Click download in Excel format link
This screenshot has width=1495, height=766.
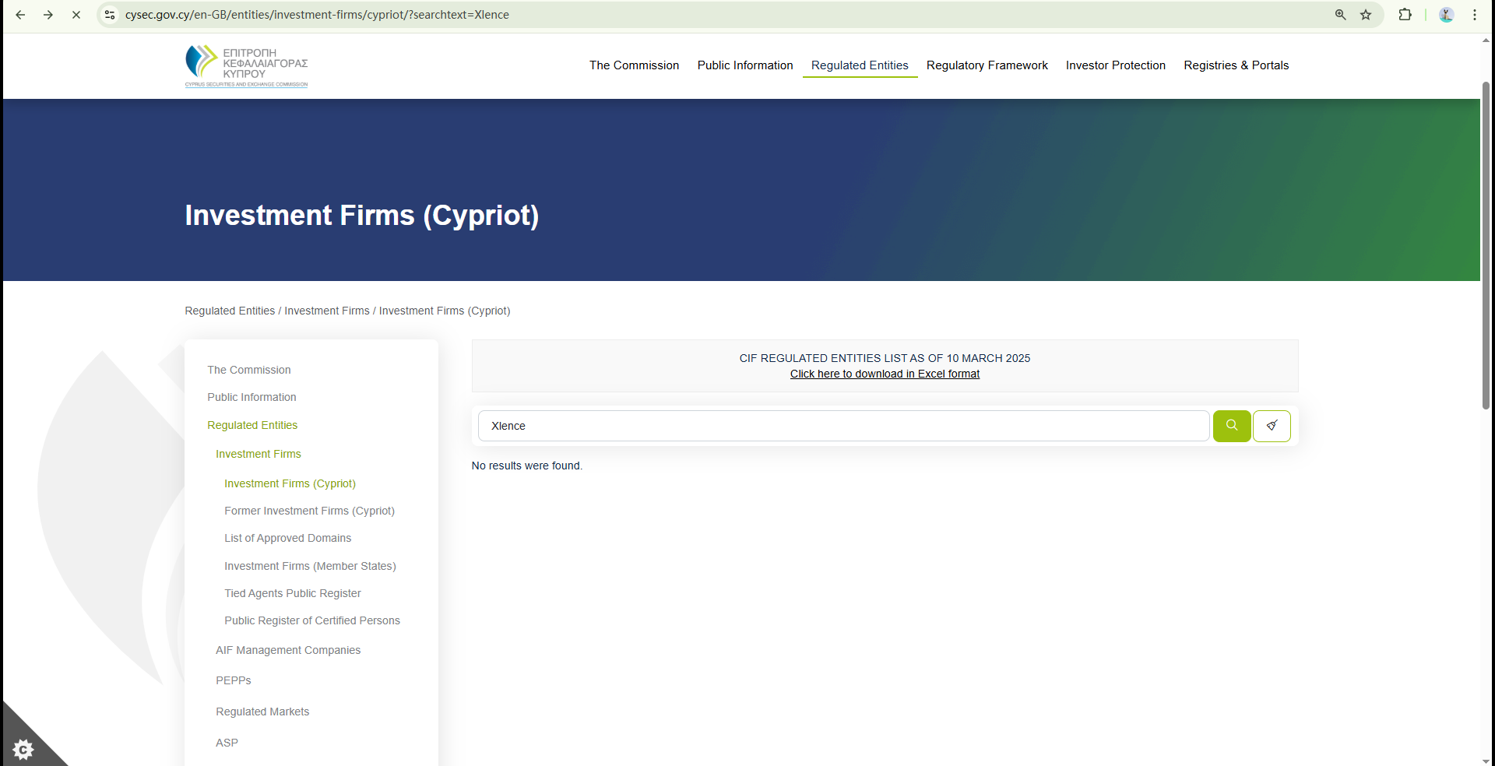click(x=885, y=374)
